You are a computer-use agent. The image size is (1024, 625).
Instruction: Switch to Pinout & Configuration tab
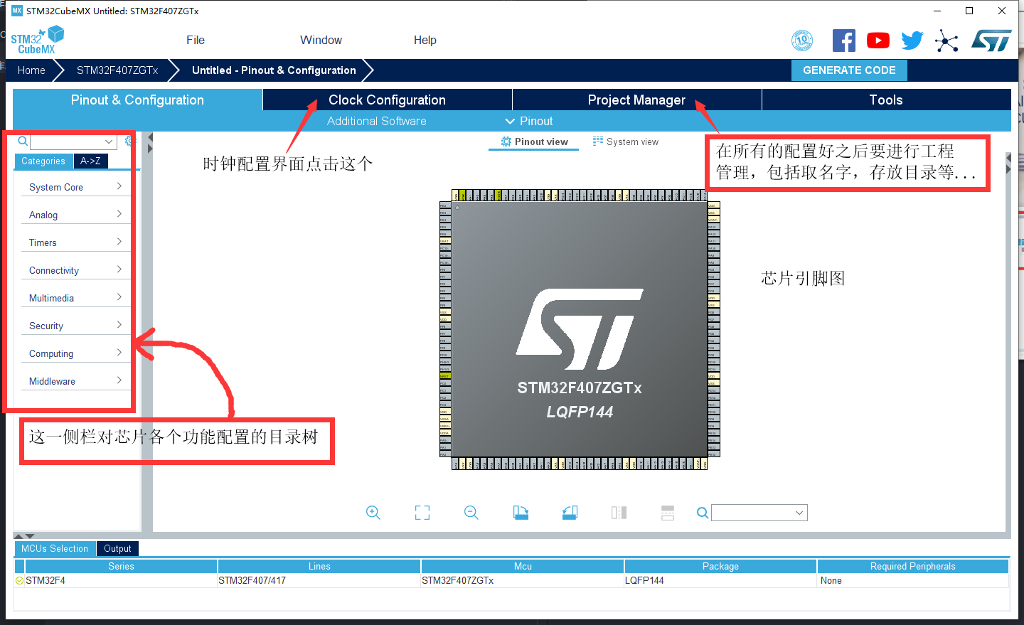coord(137,100)
